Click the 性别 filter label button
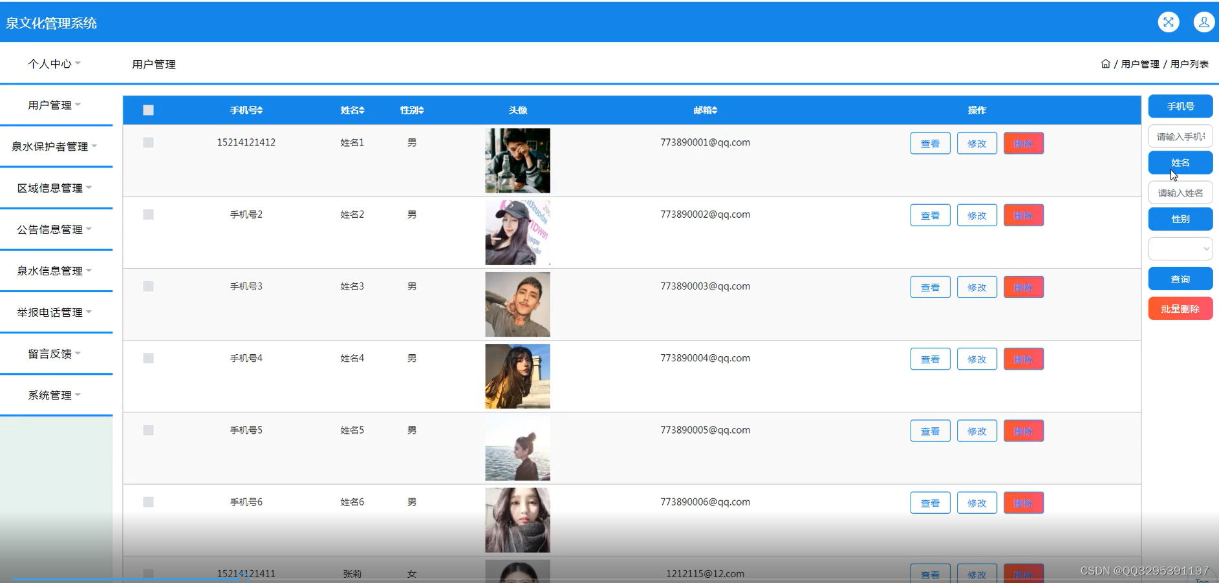Image resolution: width=1219 pixels, height=583 pixels. tap(1180, 218)
